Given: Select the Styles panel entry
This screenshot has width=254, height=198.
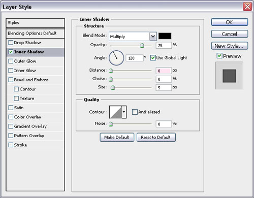Looking at the screenshot, I should pyautogui.click(x=35, y=23).
